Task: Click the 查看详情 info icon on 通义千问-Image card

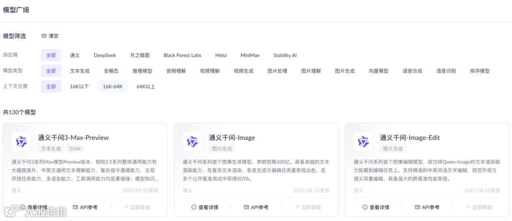Action: pyautogui.click(x=194, y=207)
